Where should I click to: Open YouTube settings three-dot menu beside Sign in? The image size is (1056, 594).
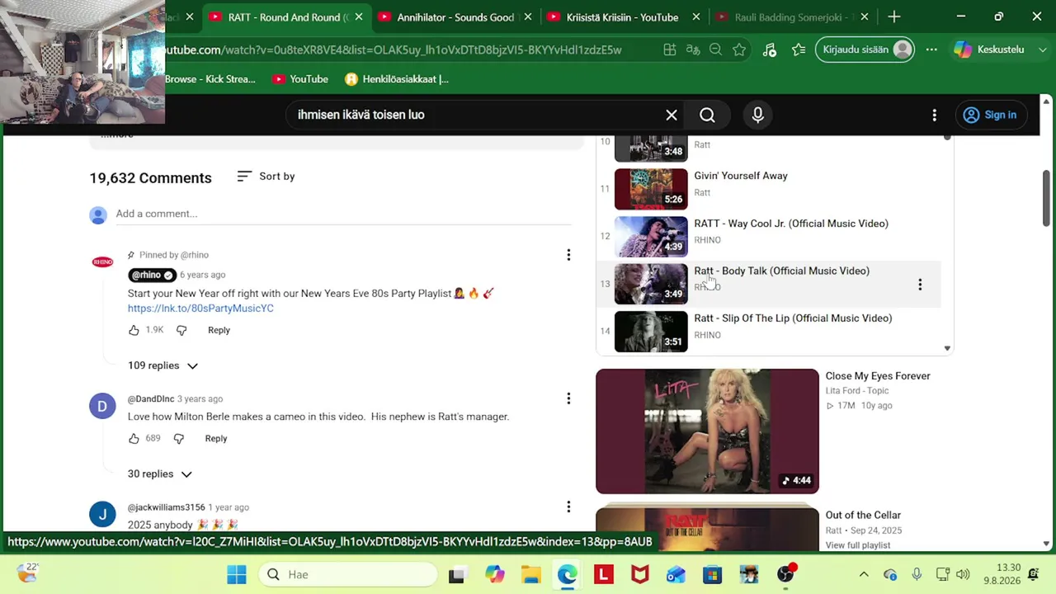pos(934,115)
